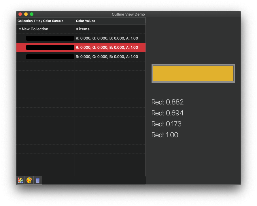This screenshot has width=257, height=206.
Task: Click the Red: 0.882 label
Action: point(167,102)
